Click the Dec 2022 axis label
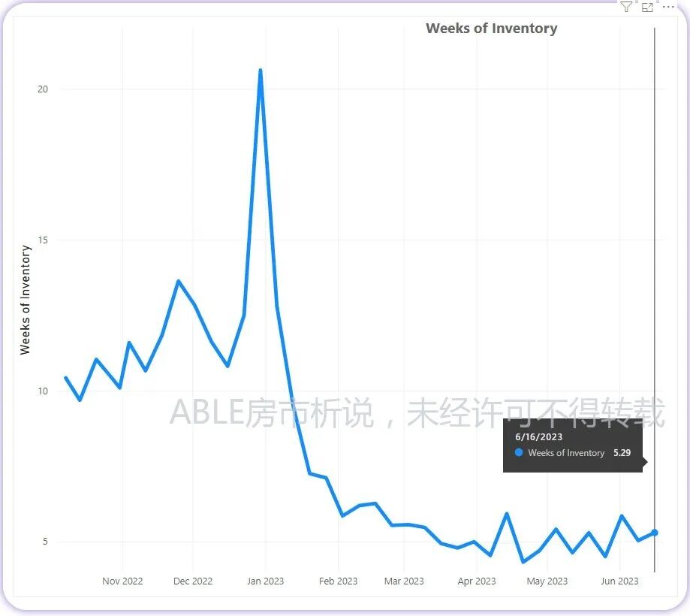Image resolution: width=690 pixels, height=616 pixels. 193,581
